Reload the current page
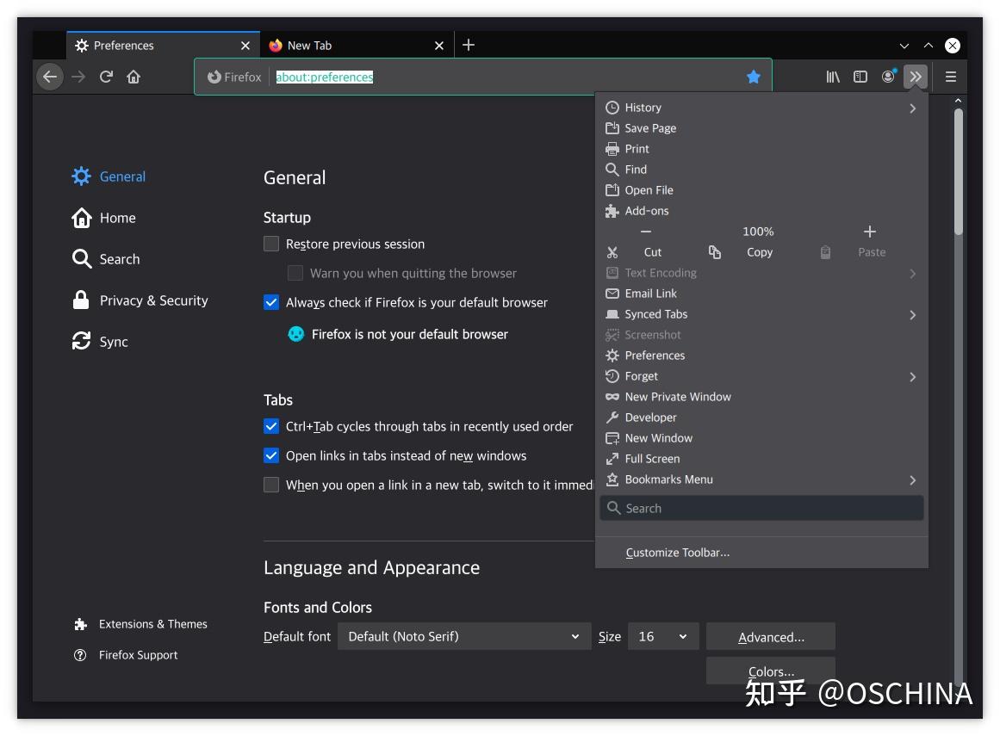 [106, 77]
